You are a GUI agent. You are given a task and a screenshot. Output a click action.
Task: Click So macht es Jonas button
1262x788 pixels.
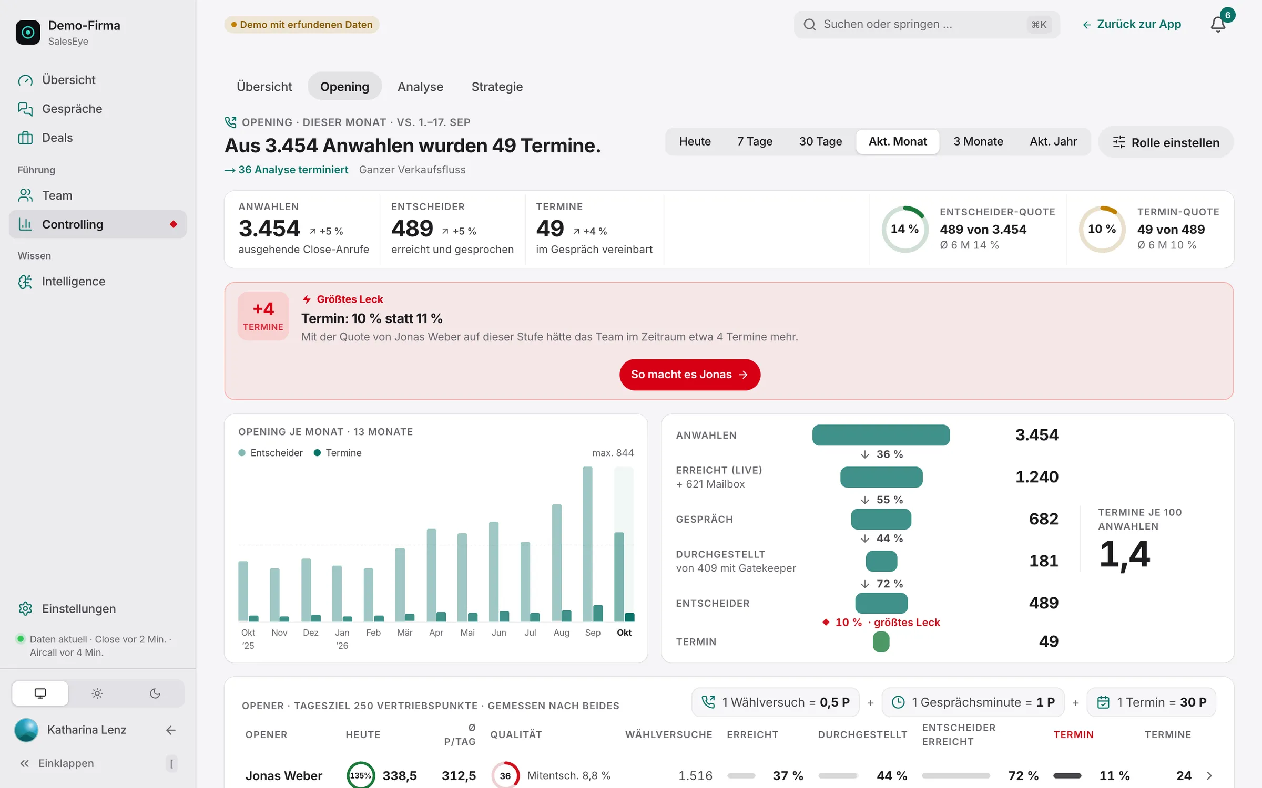pyautogui.click(x=689, y=375)
